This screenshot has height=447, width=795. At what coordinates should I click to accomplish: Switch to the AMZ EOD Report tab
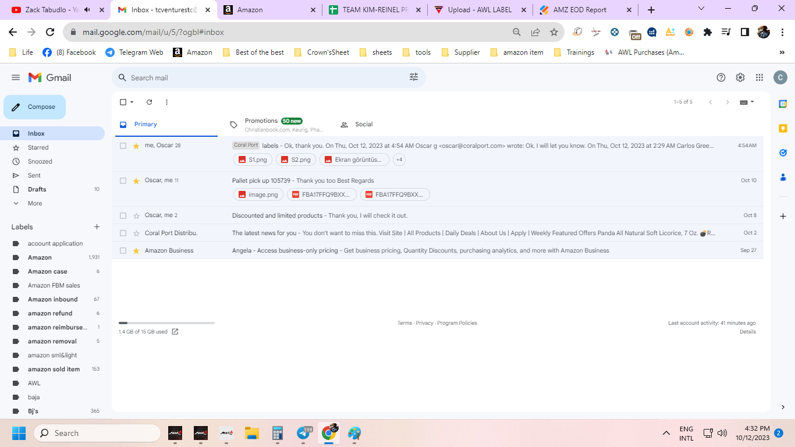(585, 10)
